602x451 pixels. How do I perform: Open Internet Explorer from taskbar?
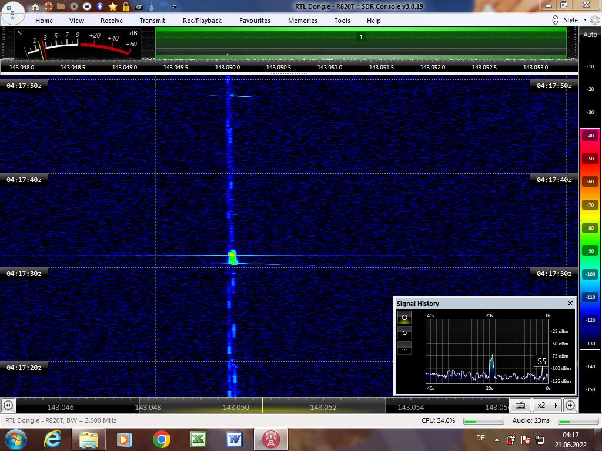click(x=52, y=439)
